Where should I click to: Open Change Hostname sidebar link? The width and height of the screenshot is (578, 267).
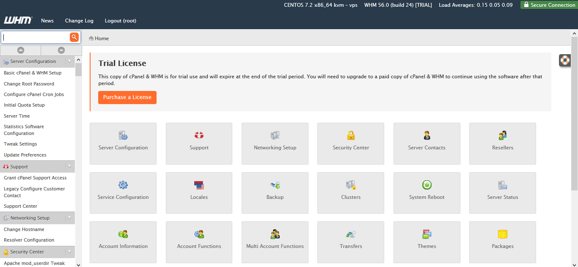(24, 229)
